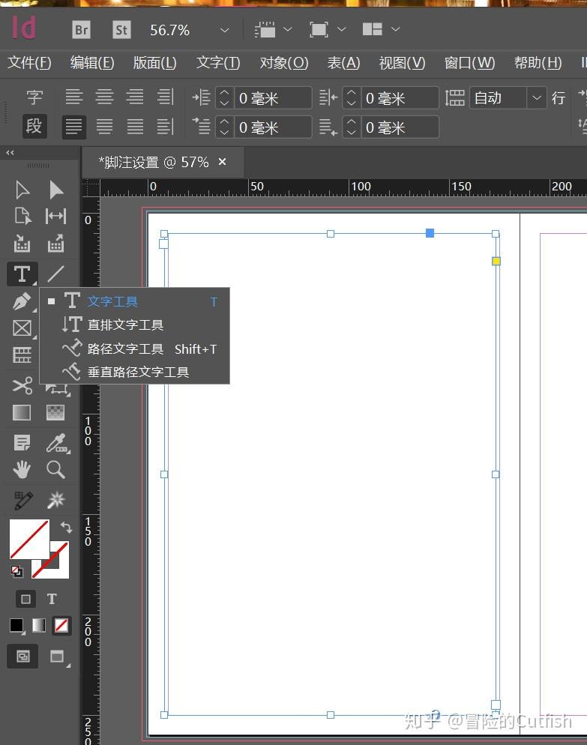Choose 文字工具 from the flyout

click(134, 301)
